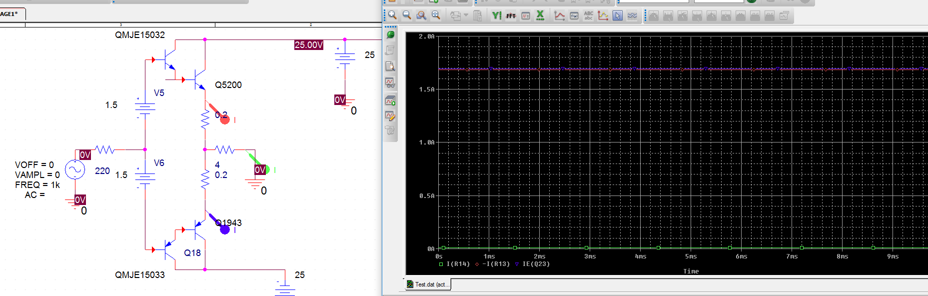
Task: Select the sine voltage source symbol
Action: click(75, 170)
